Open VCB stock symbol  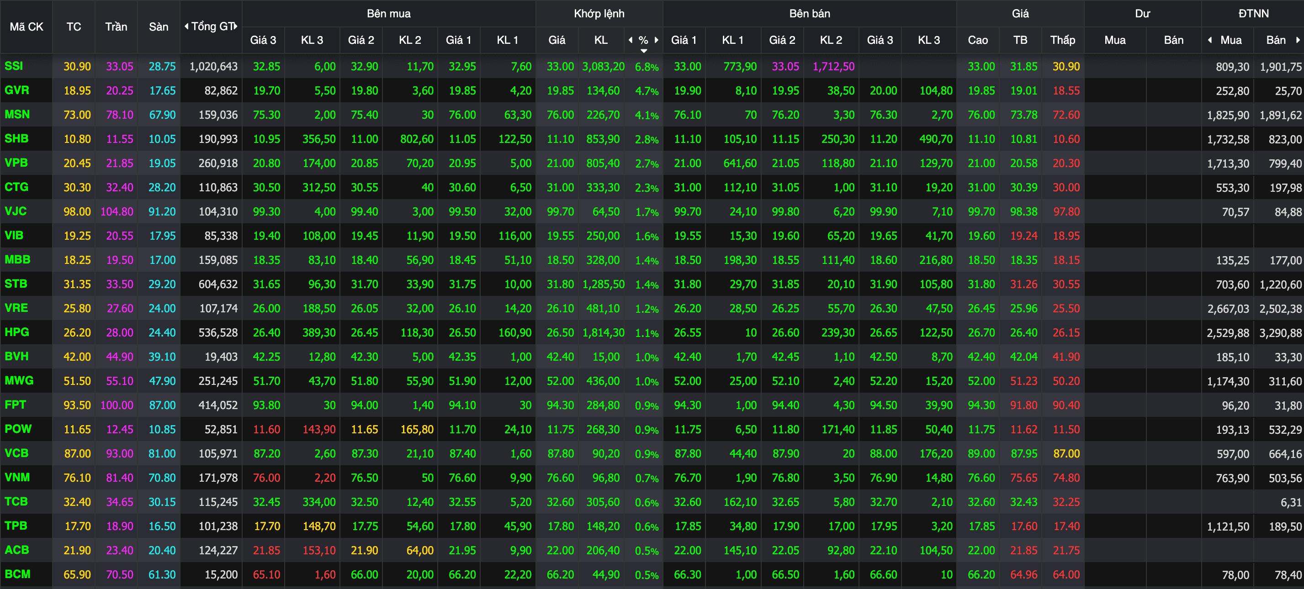pos(16,453)
